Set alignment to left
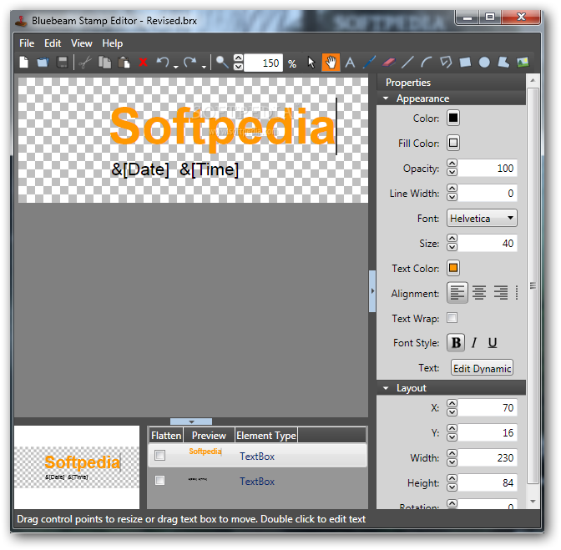This screenshot has width=561, height=550. point(457,293)
